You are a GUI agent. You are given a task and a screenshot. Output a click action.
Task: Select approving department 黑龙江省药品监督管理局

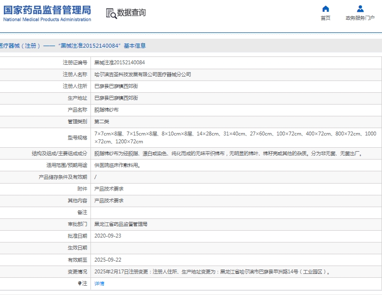121,224
